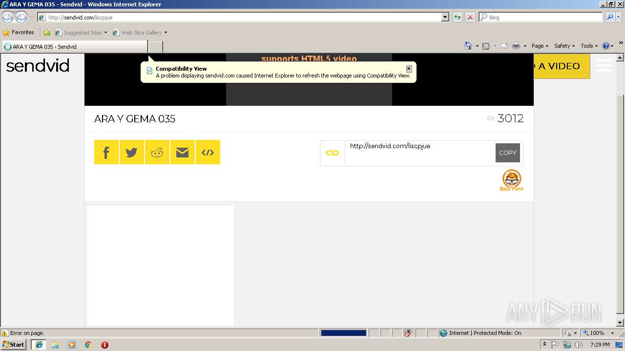This screenshot has height=351, width=625.
Task: Select ARA Y GEMA 035 tab
Action: coord(74,47)
